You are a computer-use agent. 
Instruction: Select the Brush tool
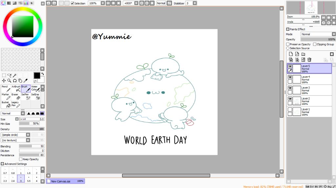click(26, 88)
